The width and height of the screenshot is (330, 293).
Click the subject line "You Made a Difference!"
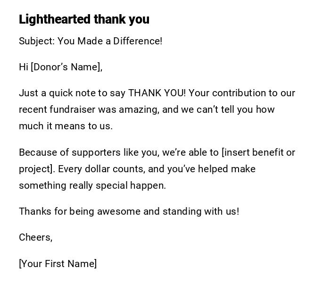coord(110,41)
